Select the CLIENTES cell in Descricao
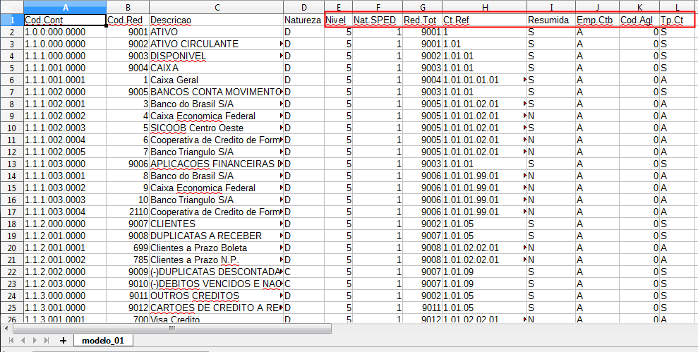Screen dimensions: 698x352 [x=215, y=224]
